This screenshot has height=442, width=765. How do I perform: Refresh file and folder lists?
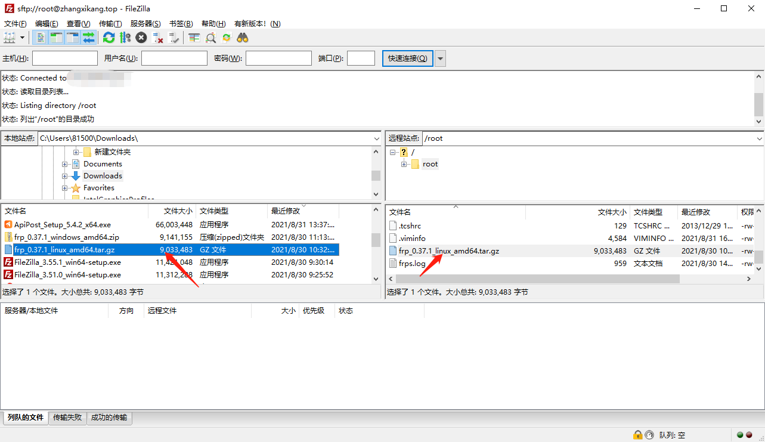pyautogui.click(x=109, y=38)
